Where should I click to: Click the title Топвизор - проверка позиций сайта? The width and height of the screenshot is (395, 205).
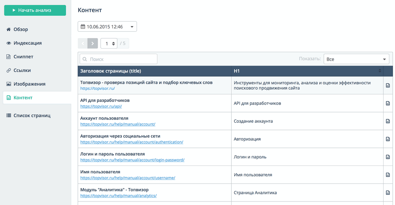(147, 82)
